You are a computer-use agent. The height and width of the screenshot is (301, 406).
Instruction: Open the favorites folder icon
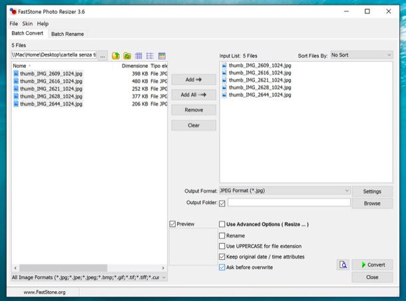point(127,56)
